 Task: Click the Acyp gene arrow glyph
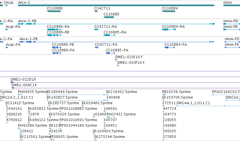pyautogui.click(x=7, y=5)
